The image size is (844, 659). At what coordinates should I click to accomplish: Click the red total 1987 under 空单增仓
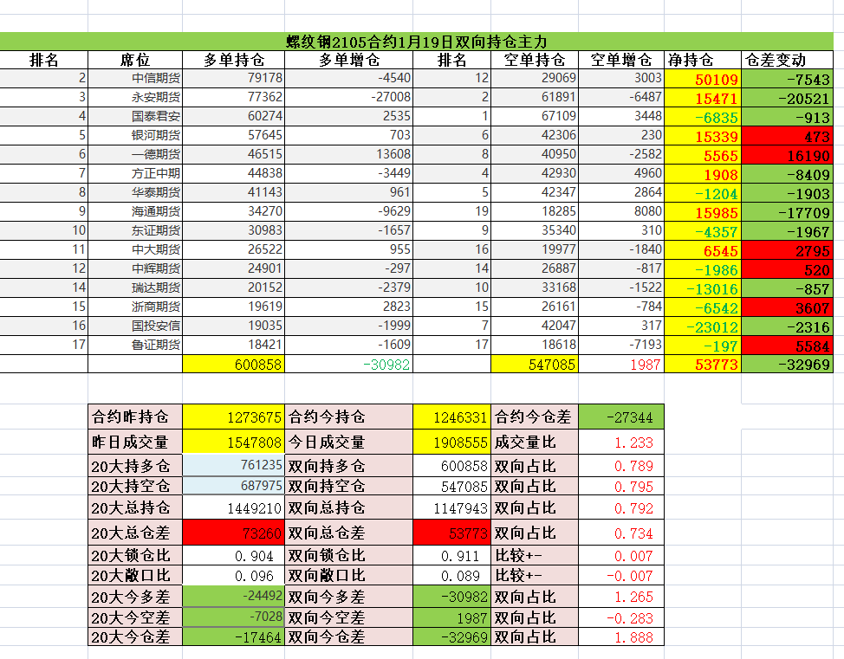[x=621, y=365]
